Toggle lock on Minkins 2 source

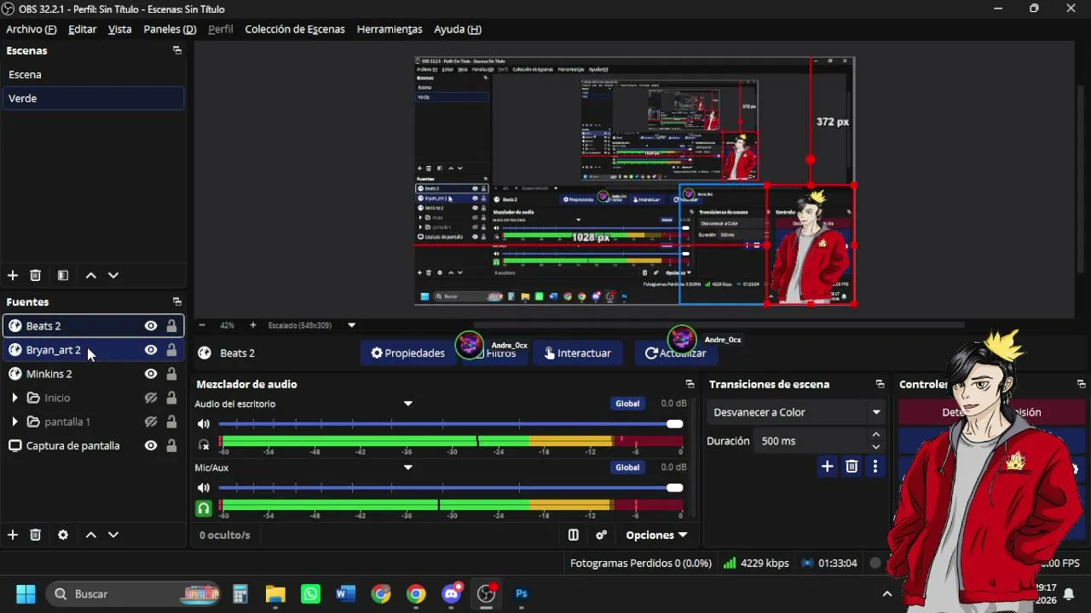[171, 374]
